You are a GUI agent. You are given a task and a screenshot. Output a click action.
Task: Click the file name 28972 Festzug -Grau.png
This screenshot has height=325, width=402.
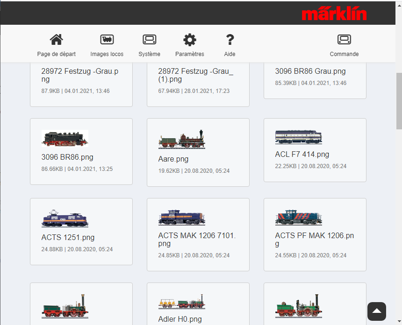[80, 75]
